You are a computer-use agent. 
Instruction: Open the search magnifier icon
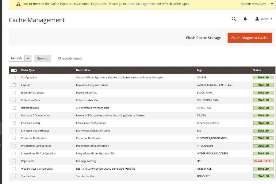tap(234, 19)
